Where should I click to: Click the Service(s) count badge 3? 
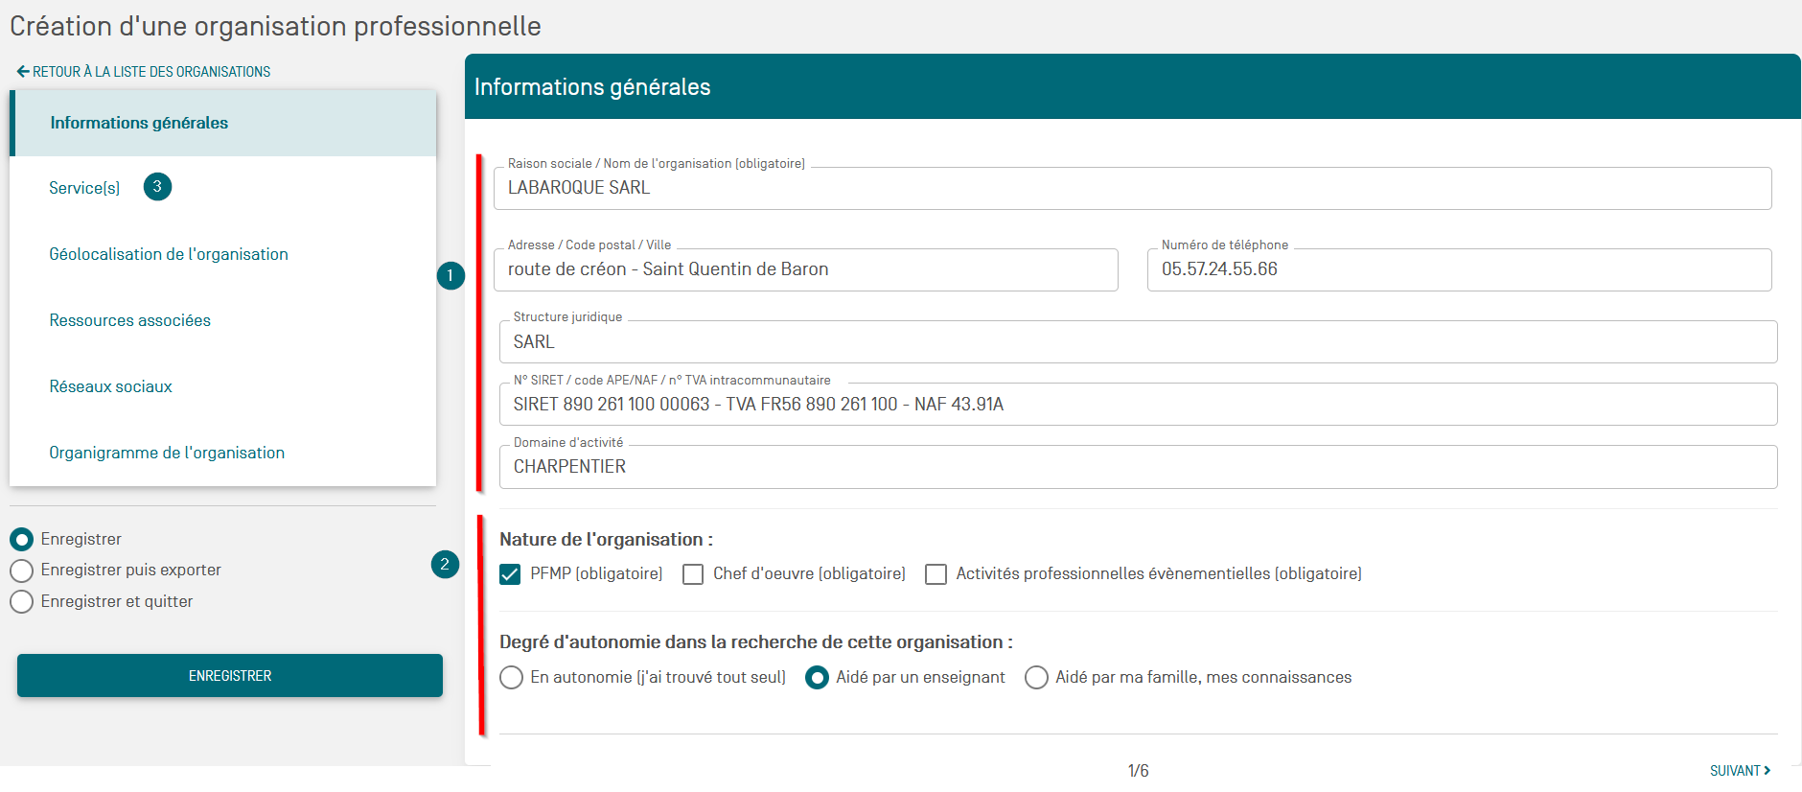tap(157, 187)
